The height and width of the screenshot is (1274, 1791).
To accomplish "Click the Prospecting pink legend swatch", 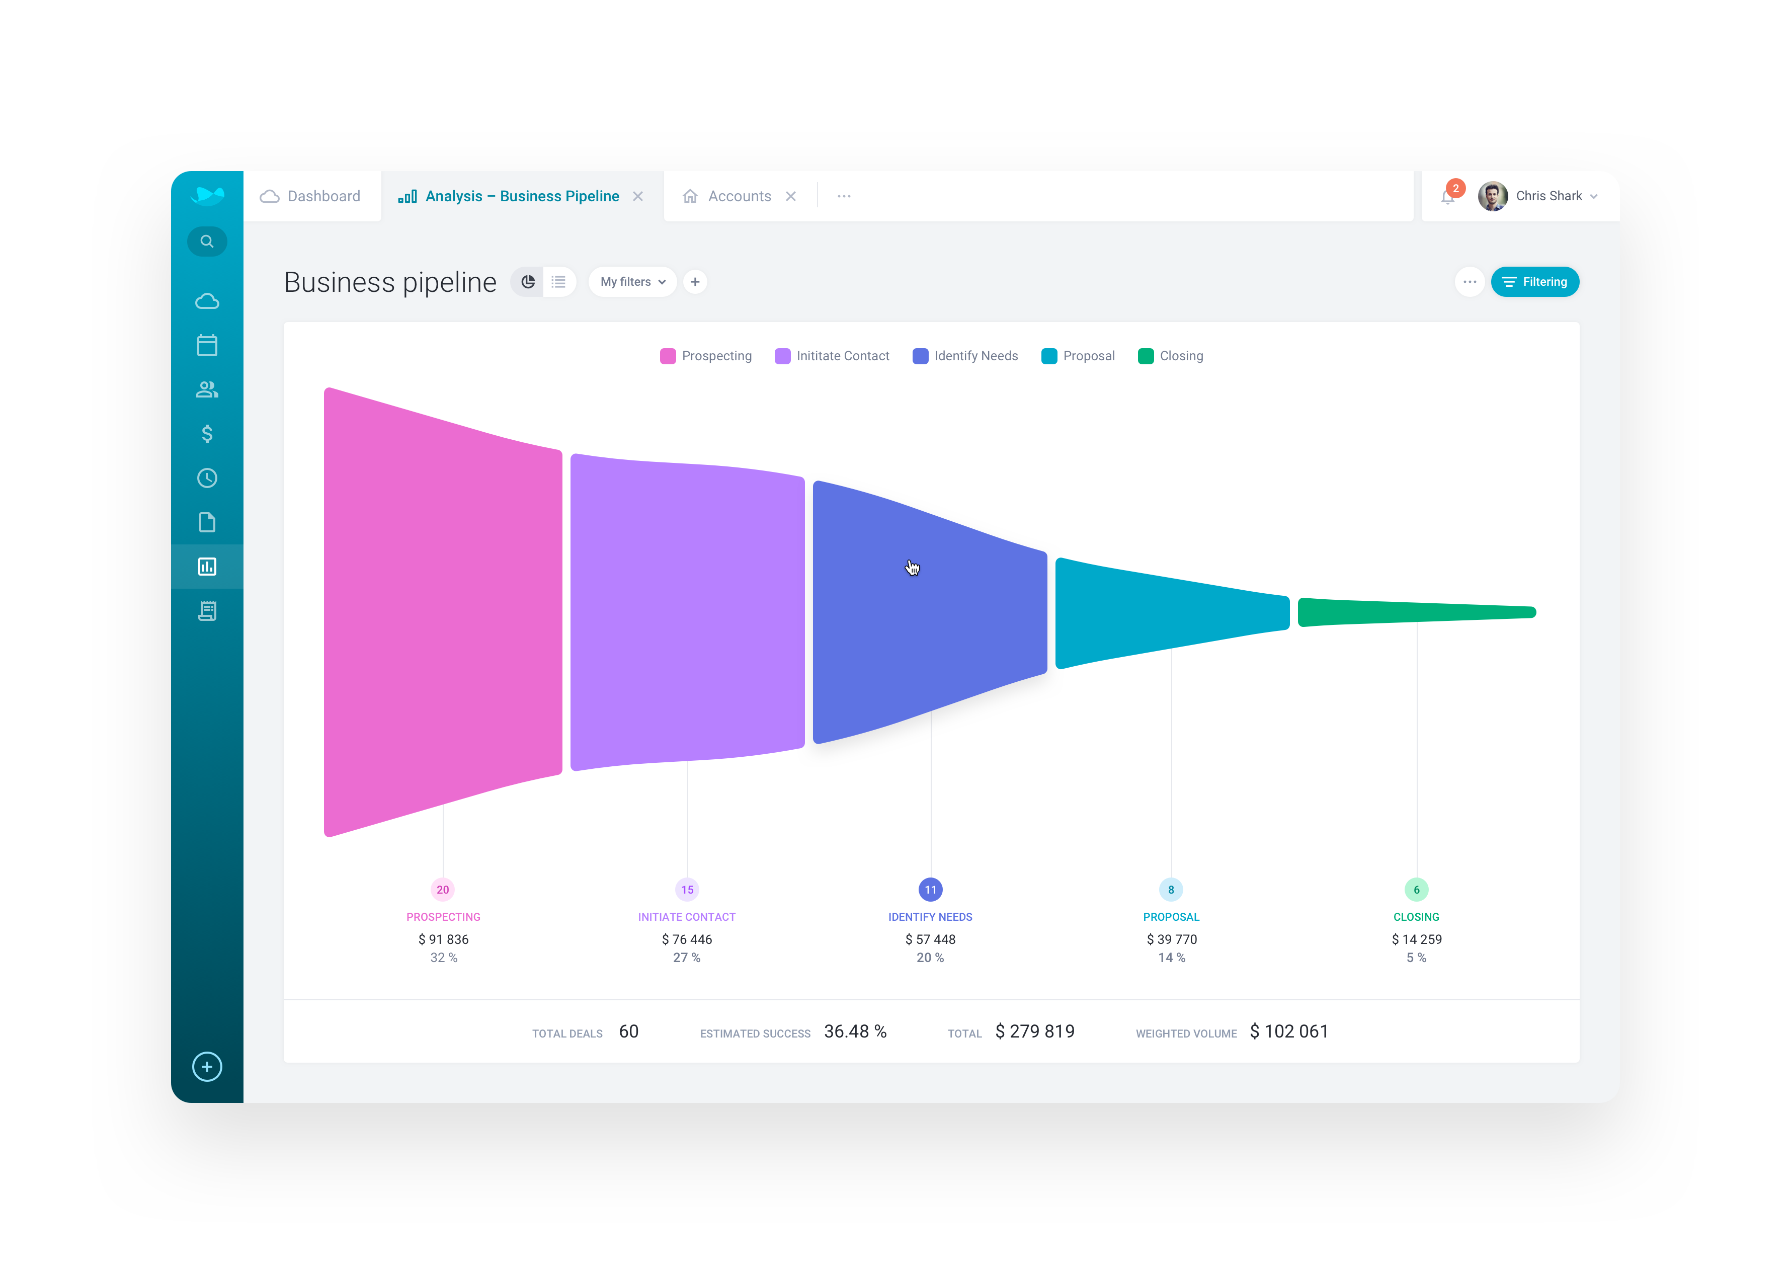I will click(668, 356).
